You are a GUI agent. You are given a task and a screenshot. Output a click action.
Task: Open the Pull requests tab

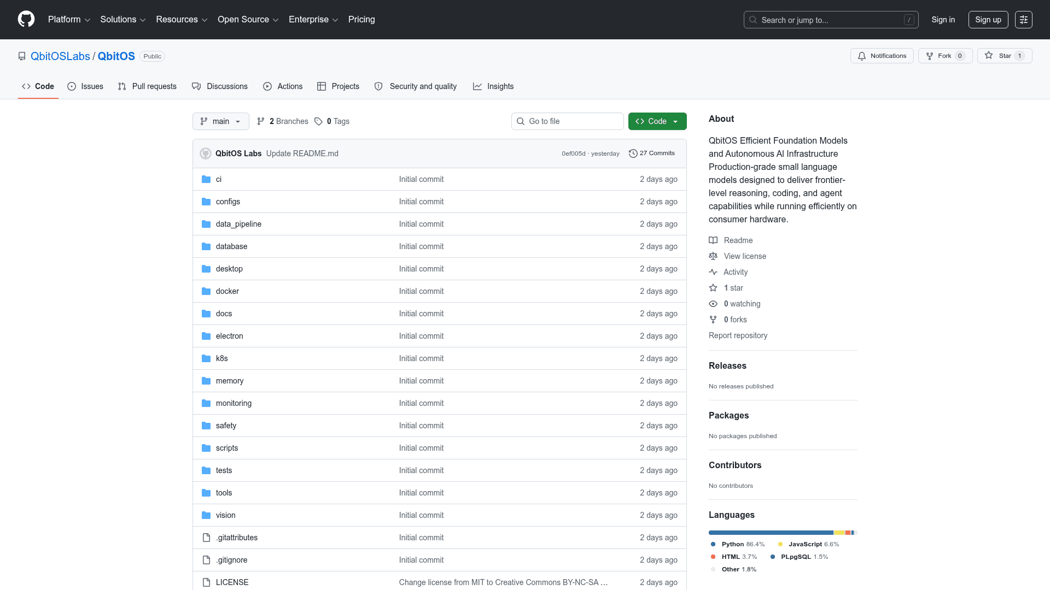(x=147, y=86)
